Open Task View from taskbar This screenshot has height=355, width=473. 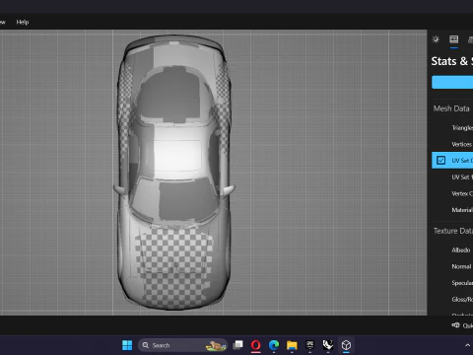pyautogui.click(x=237, y=345)
